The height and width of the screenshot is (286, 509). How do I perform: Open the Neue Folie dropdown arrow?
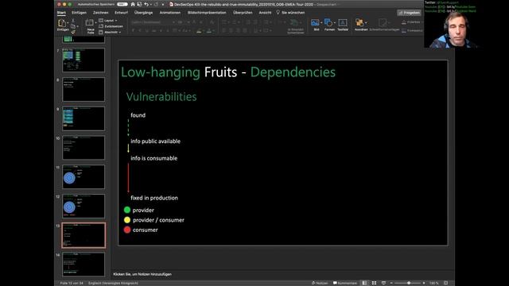(95, 23)
